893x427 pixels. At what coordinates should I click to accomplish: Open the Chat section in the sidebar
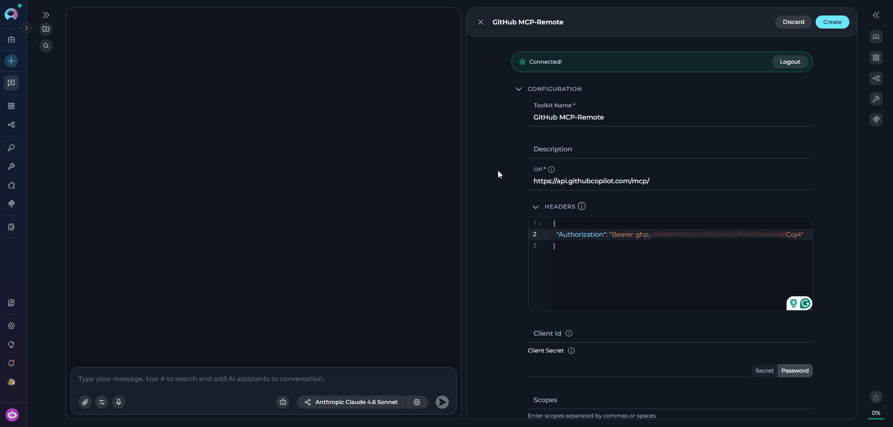point(11,83)
